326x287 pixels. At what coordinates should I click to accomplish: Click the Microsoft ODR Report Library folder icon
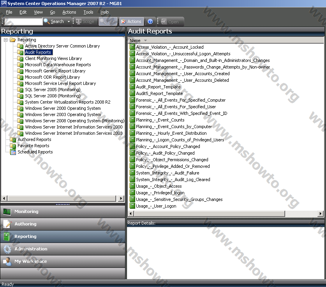[x=20, y=77]
